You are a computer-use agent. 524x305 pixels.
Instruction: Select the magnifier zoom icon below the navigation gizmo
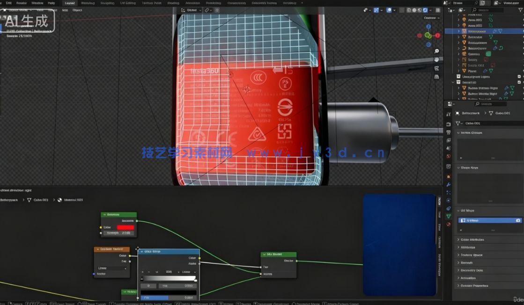point(436,51)
